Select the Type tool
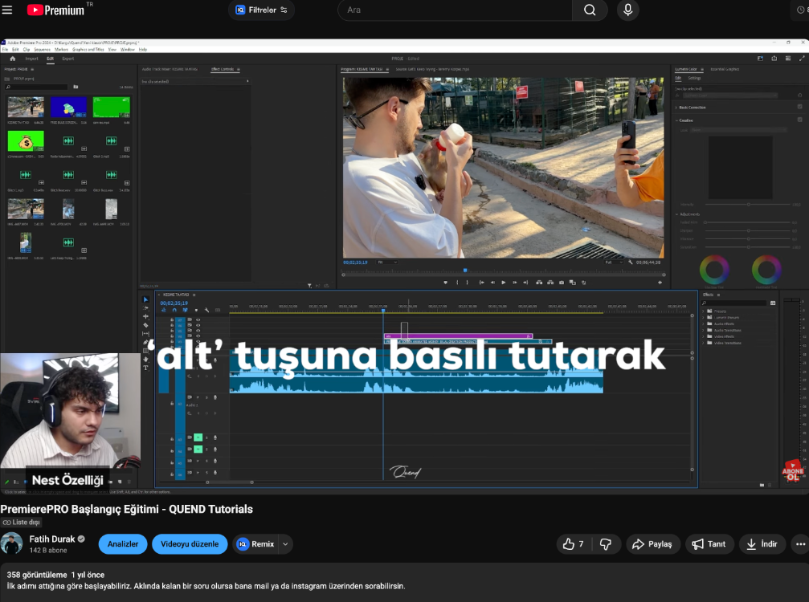Image resolution: width=809 pixels, height=602 pixels. click(x=145, y=368)
